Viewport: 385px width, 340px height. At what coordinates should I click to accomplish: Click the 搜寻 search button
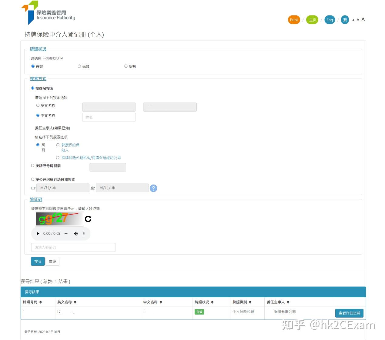38,262
